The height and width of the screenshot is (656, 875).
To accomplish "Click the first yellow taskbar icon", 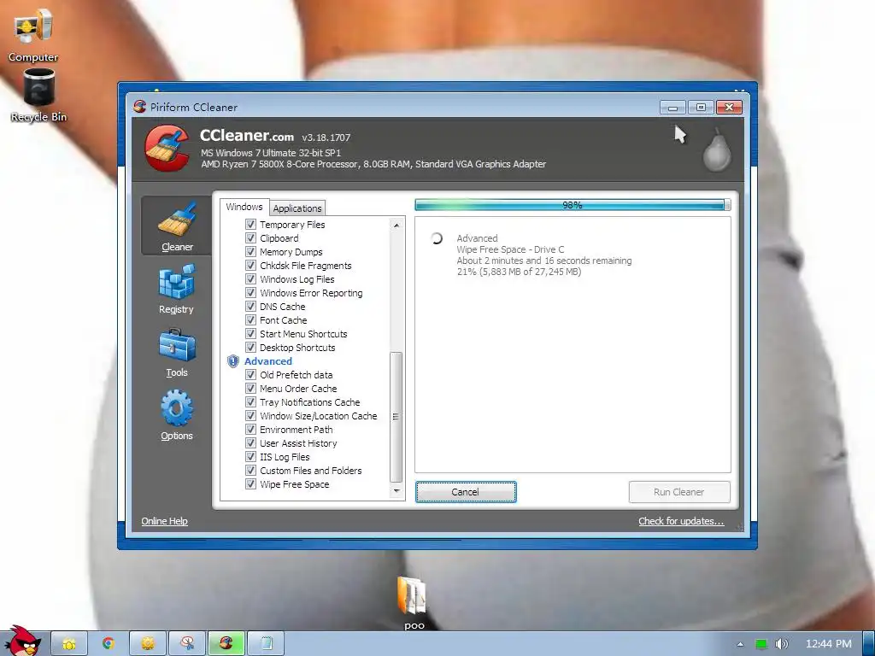I will 69,644.
